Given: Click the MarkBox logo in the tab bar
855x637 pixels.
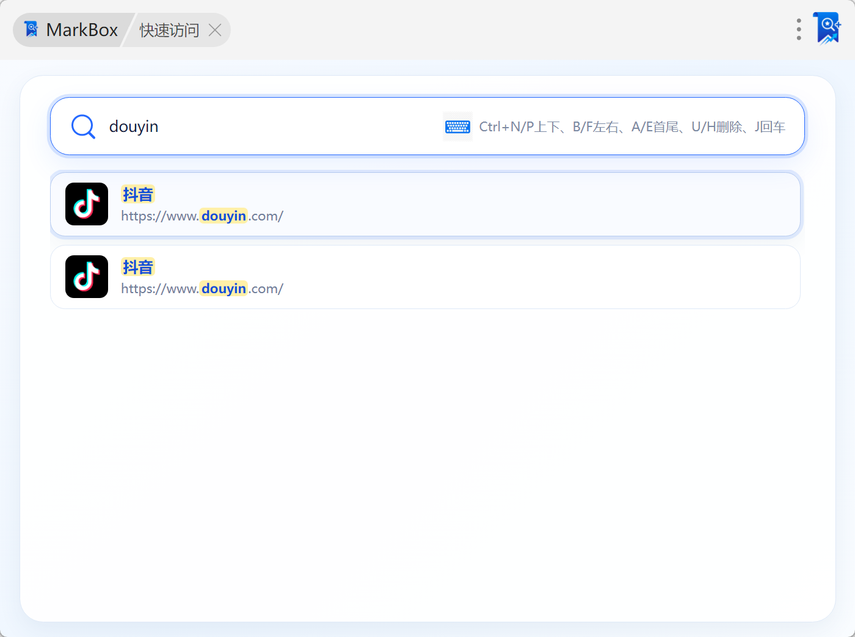Looking at the screenshot, I should click(31, 29).
